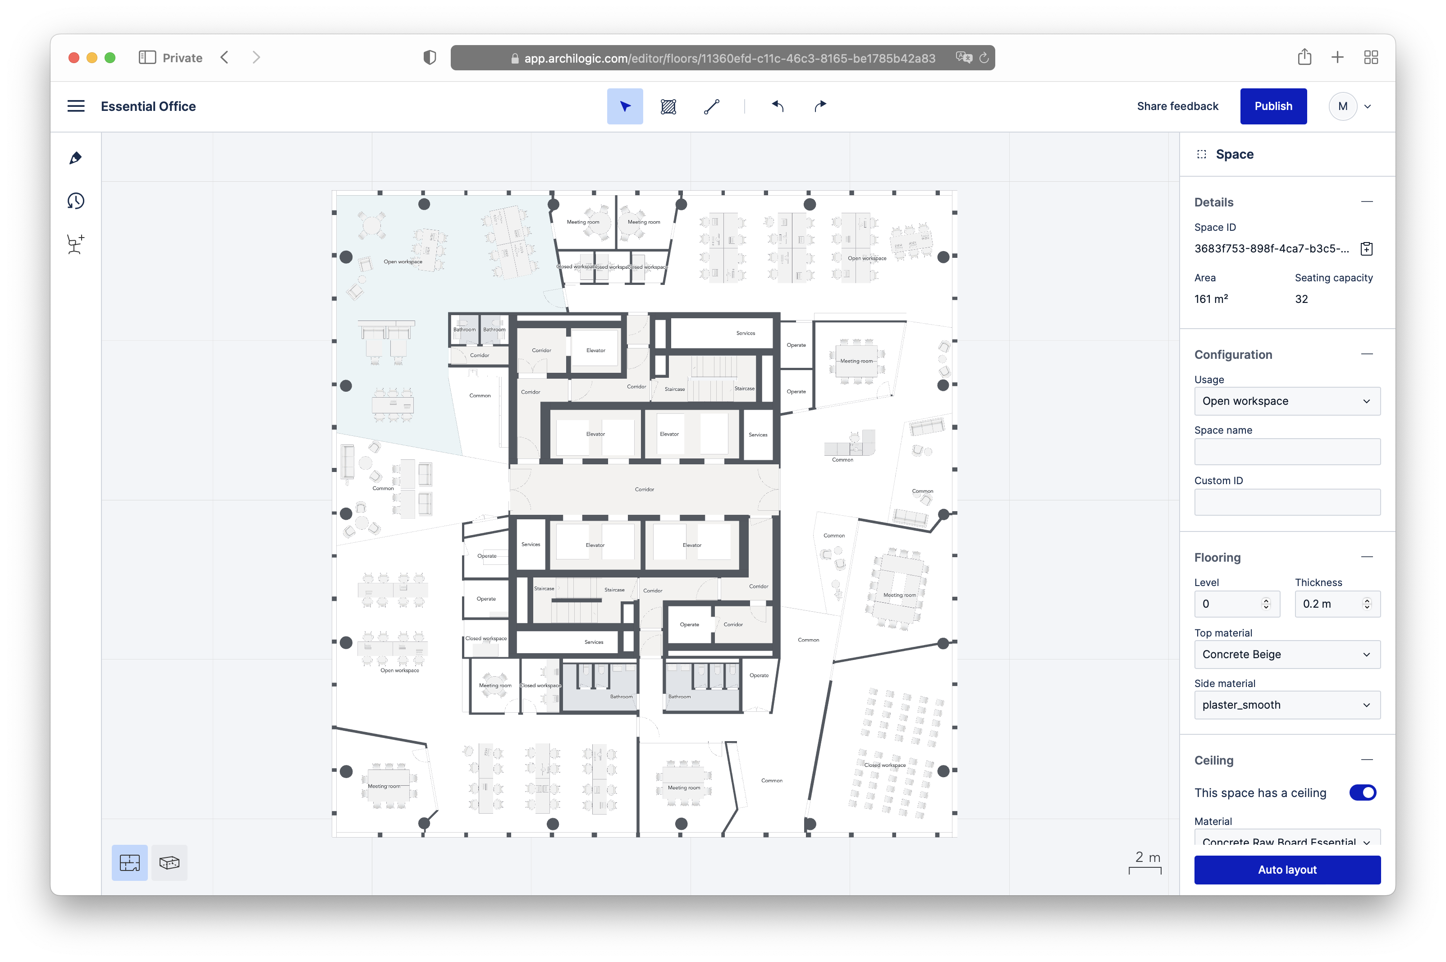Select the draw space hatch tool

pyautogui.click(x=668, y=106)
